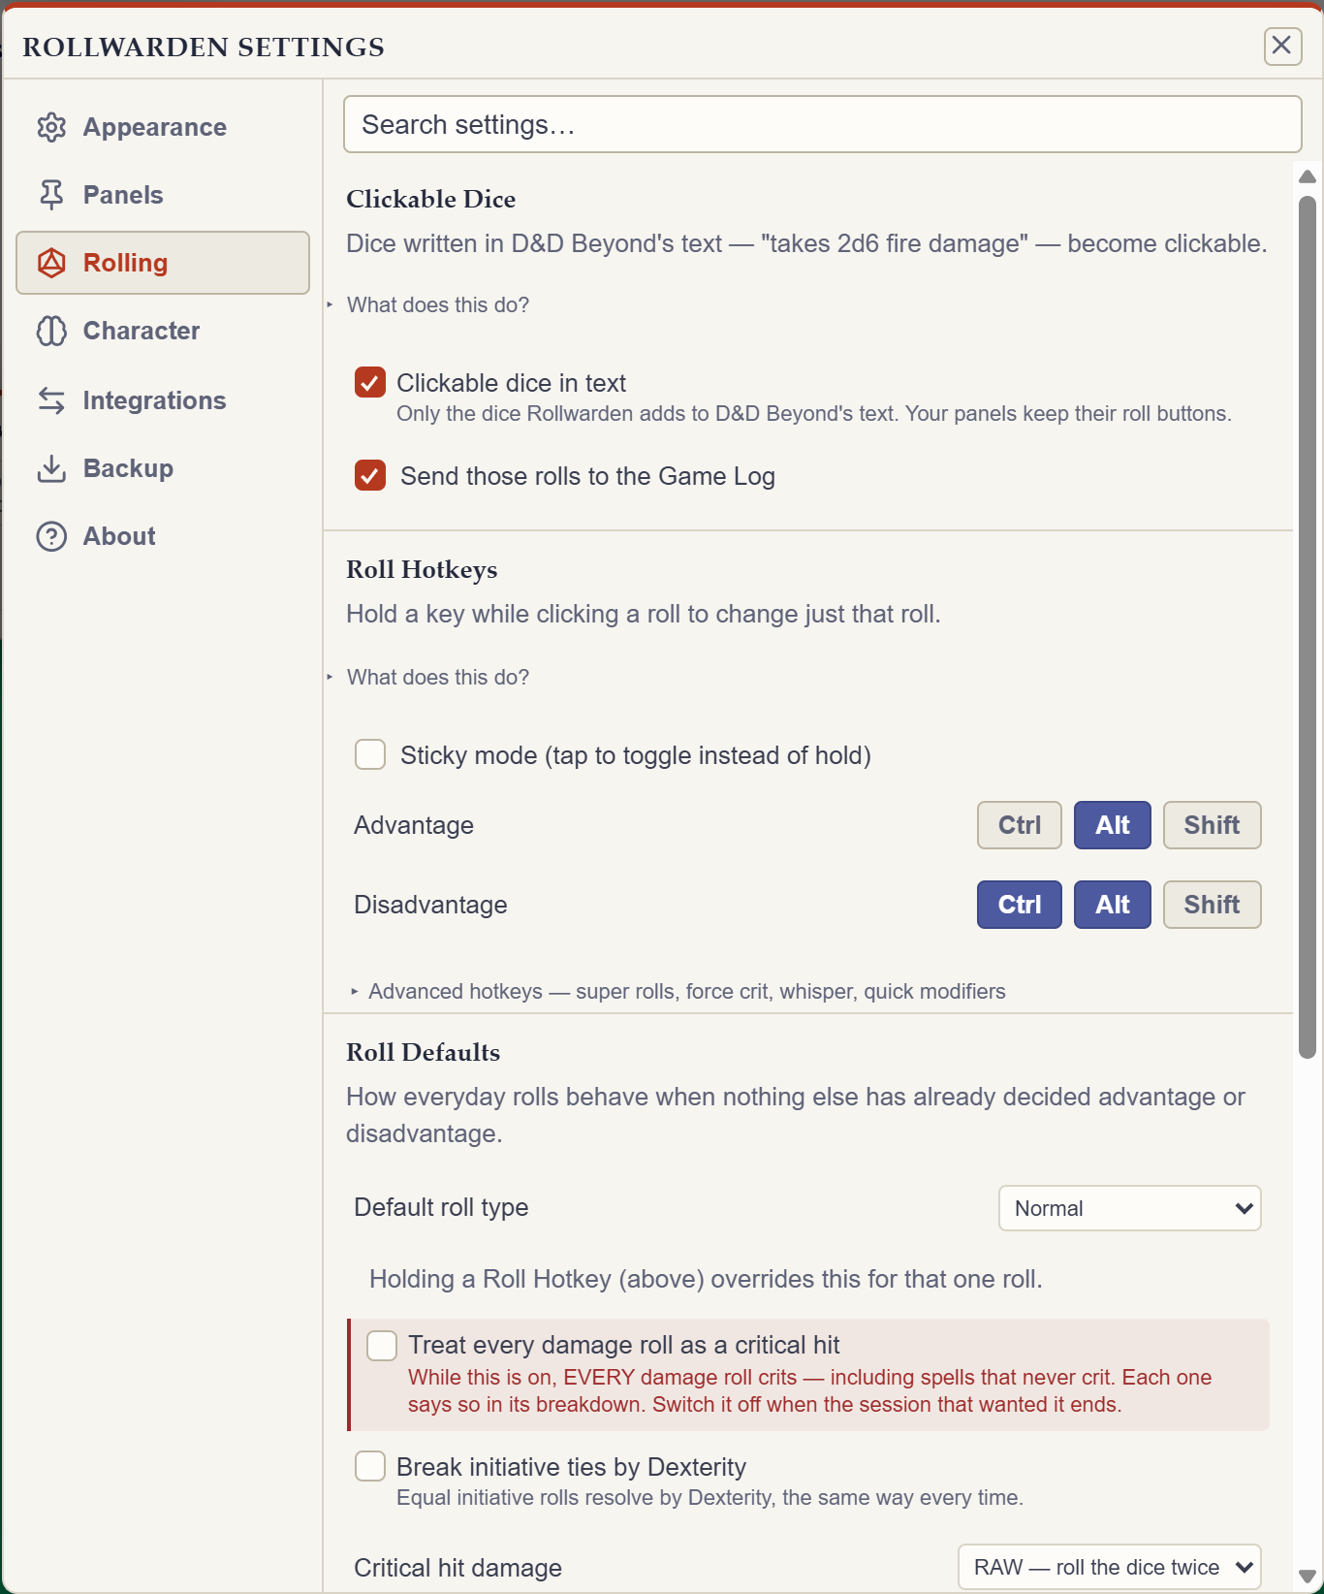Open the Integrations tab
This screenshot has width=1324, height=1594.
coord(163,400)
